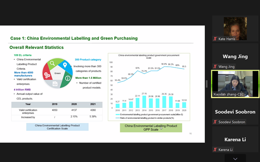
Task: Click Wang Jing's muted microphone icon
Action: tap(215, 67)
